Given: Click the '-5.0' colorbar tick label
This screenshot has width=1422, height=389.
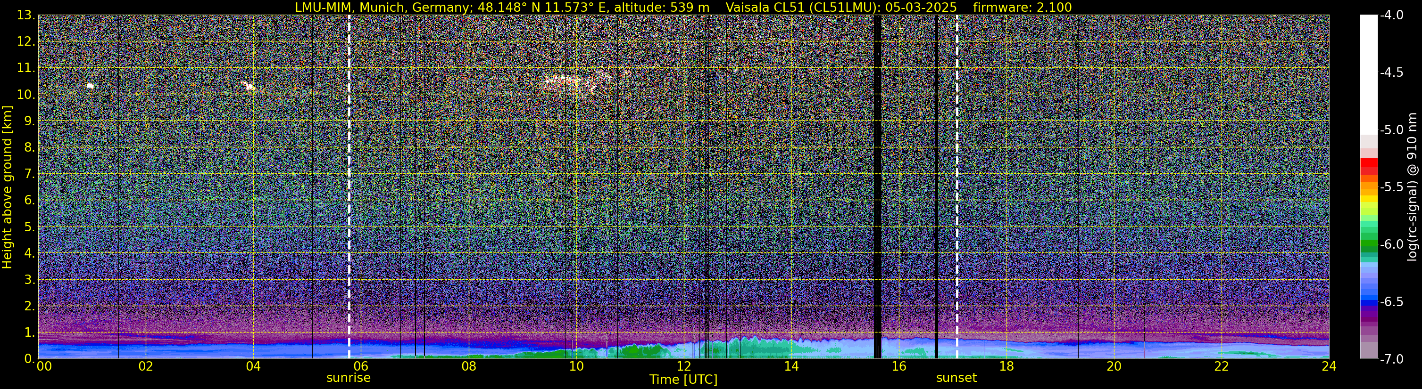Looking at the screenshot, I should tap(1391, 130).
